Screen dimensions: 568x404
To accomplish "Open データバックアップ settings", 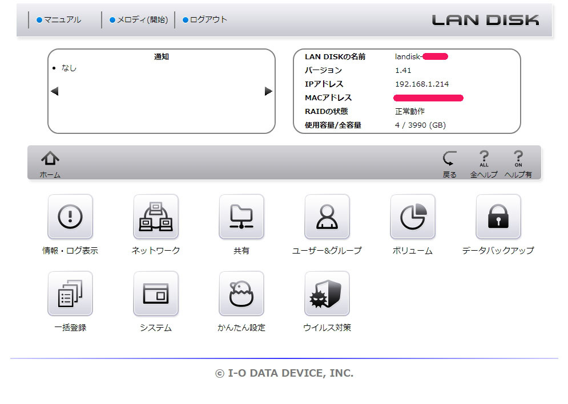I will [x=498, y=217].
